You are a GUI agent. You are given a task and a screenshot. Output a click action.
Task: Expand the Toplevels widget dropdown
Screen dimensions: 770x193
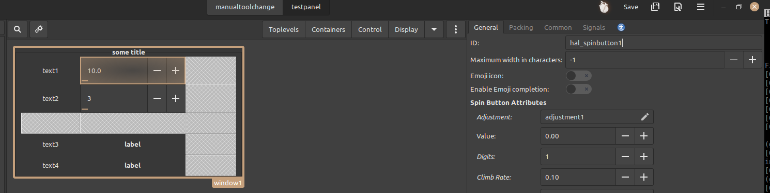click(x=284, y=29)
